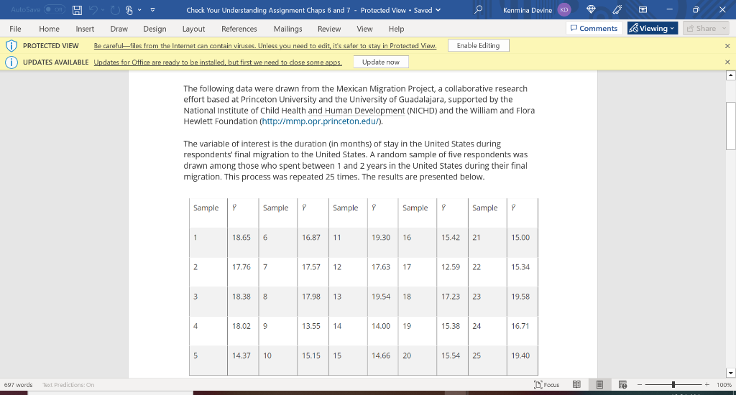Viewport: 736px width, 395px height.
Task: Open Customize Quick Access Toolbar dropdown
Action: pyautogui.click(x=152, y=10)
